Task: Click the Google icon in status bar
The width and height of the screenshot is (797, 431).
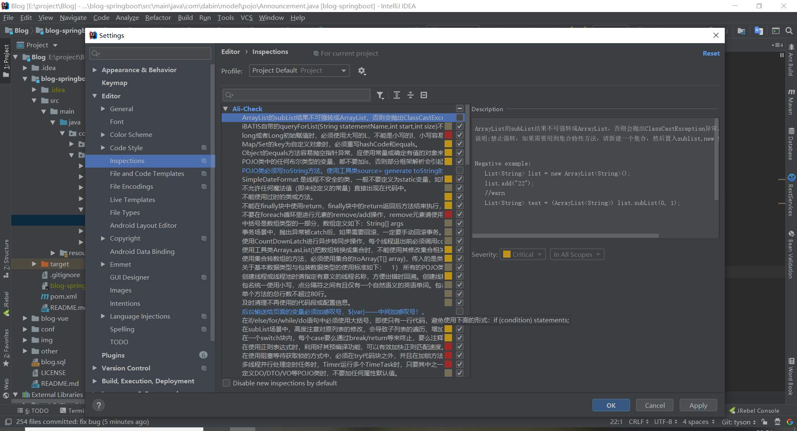Action: click(790, 422)
